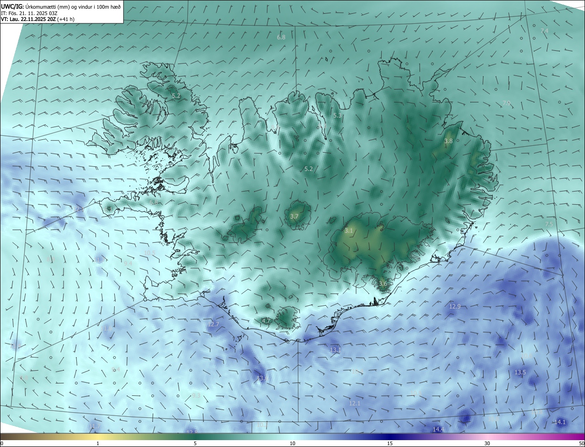Click the 3.1 value on Vatnajökull
The image size is (585, 447).
[349, 231]
